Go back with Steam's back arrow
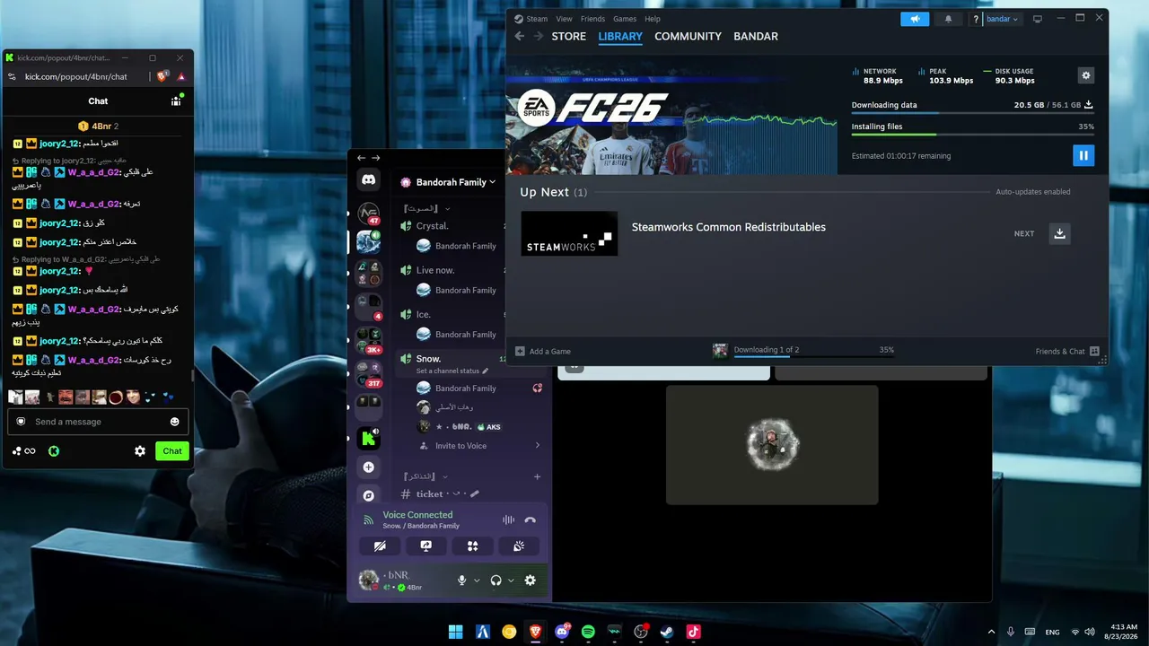 click(520, 36)
